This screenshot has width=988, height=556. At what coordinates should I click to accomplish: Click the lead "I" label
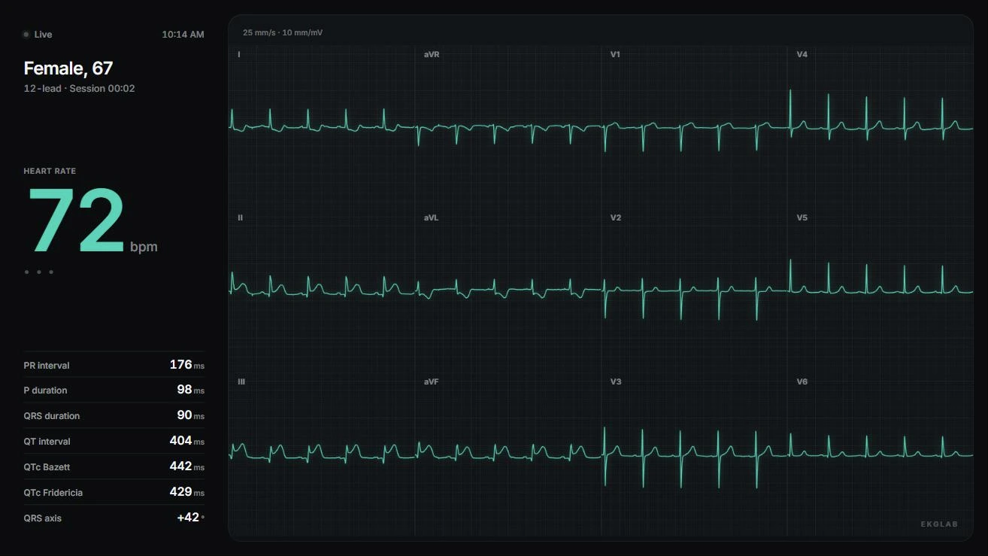tap(239, 55)
